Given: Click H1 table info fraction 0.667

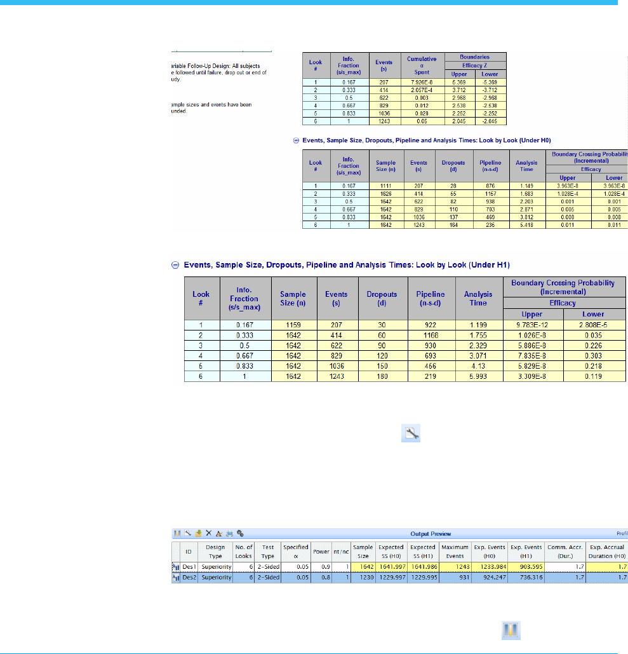Looking at the screenshot, I should pyautogui.click(x=244, y=356).
